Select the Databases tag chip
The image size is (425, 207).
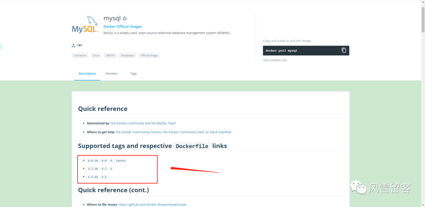coord(128,55)
